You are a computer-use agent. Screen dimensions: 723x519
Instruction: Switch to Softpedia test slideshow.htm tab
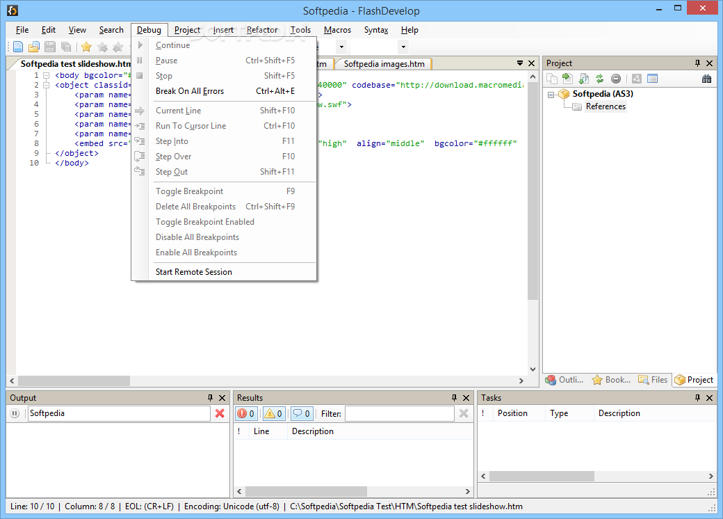(75, 64)
